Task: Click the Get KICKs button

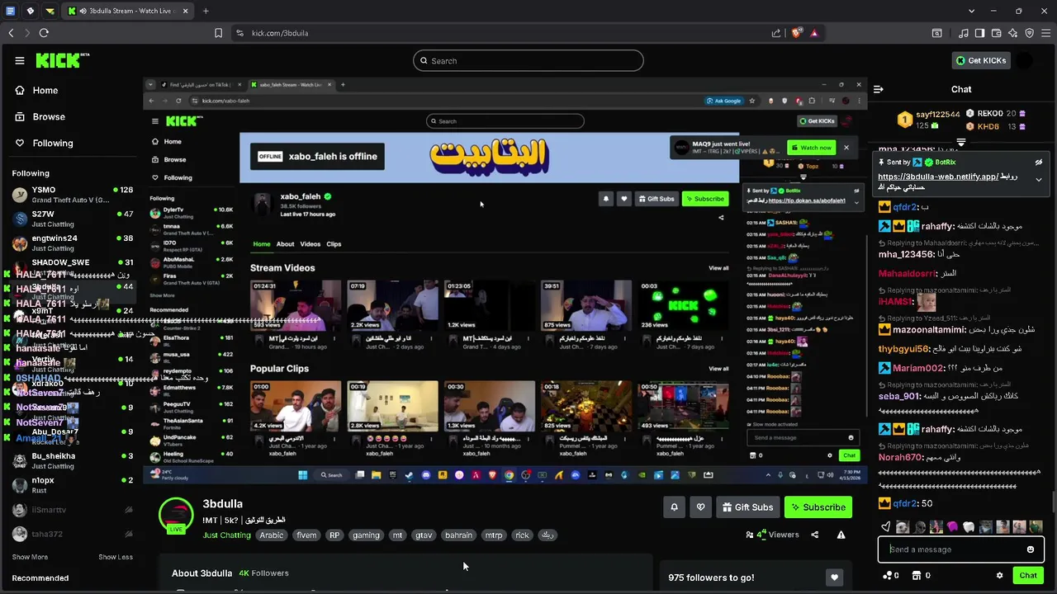Action: coord(981,60)
